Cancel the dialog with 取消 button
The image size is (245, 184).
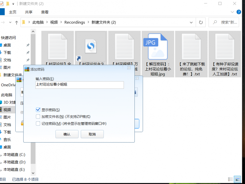92,134
